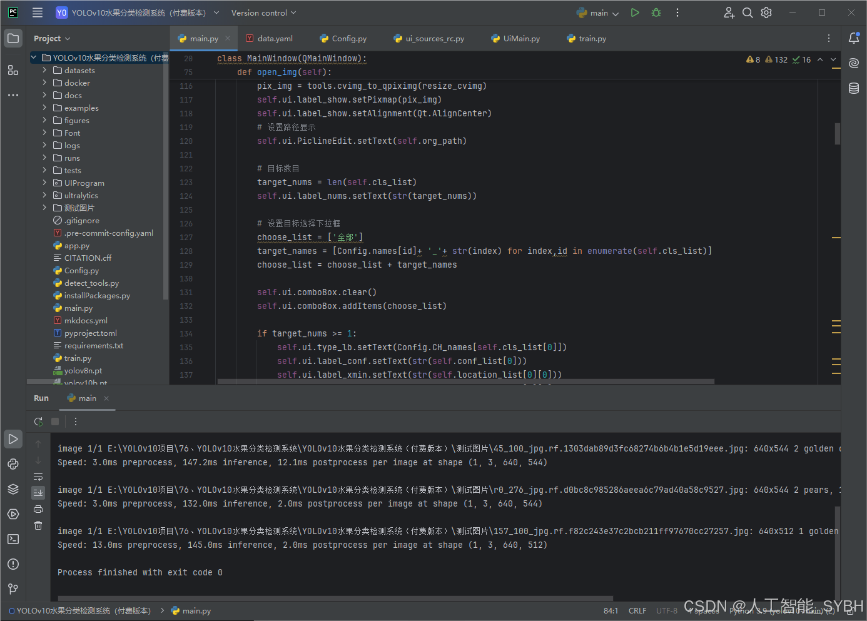This screenshot has width=867, height=621.
Task: Open Notifications bell icon
Action: click(x=854, y=38)
